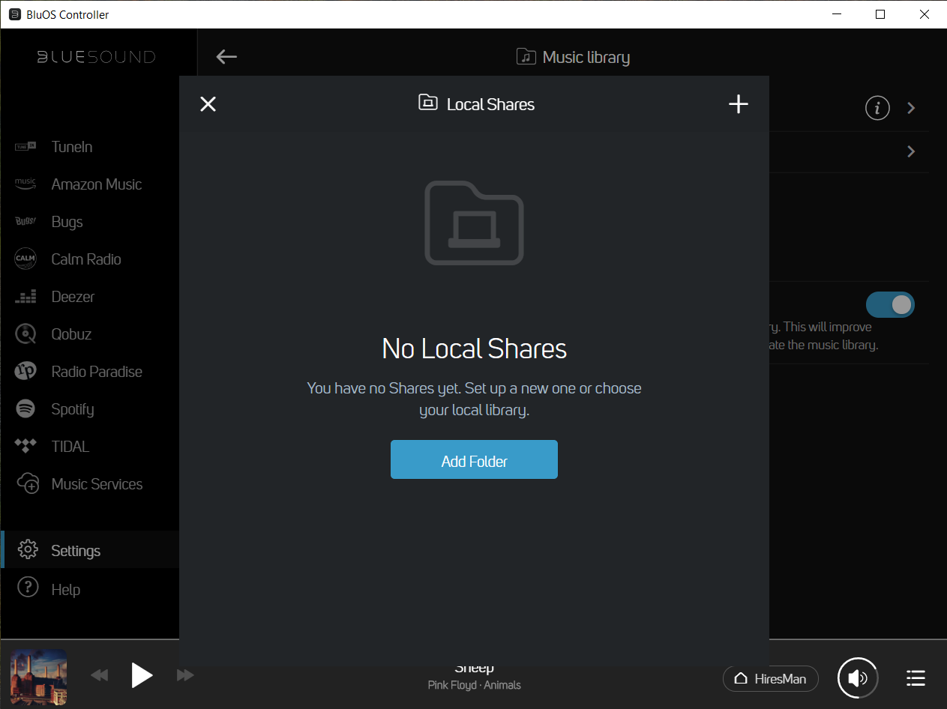947x709 pixels.
Task: Go back with the left arrow
Action: [226, 57]
